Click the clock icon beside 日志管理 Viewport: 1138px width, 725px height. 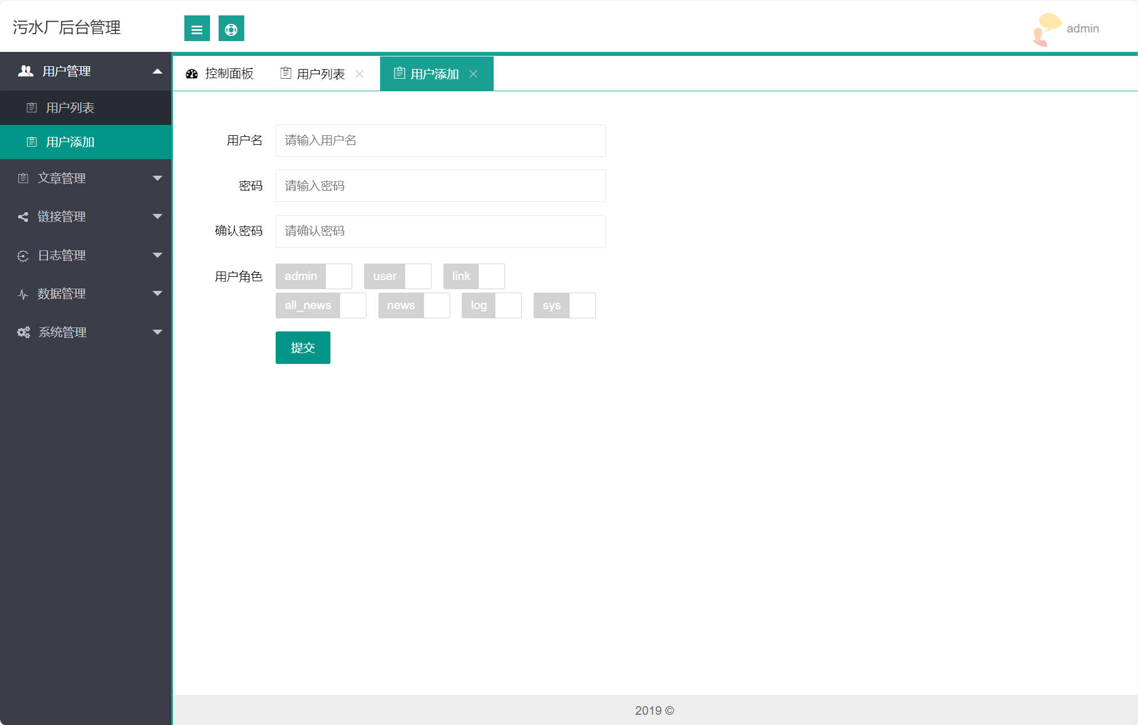pos(23,256)
